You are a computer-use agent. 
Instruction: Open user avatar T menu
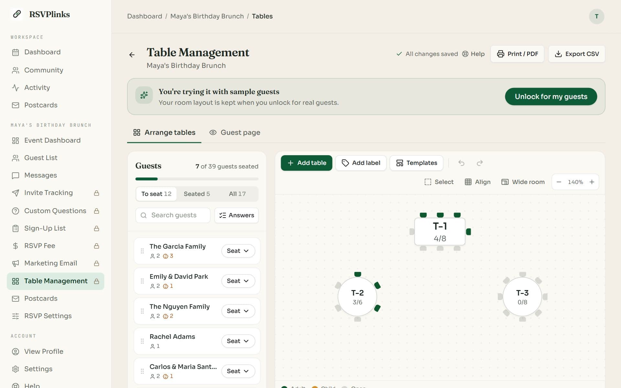(x=596, y=16)
